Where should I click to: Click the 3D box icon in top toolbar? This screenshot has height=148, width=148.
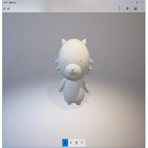click(x=135, y=9)
